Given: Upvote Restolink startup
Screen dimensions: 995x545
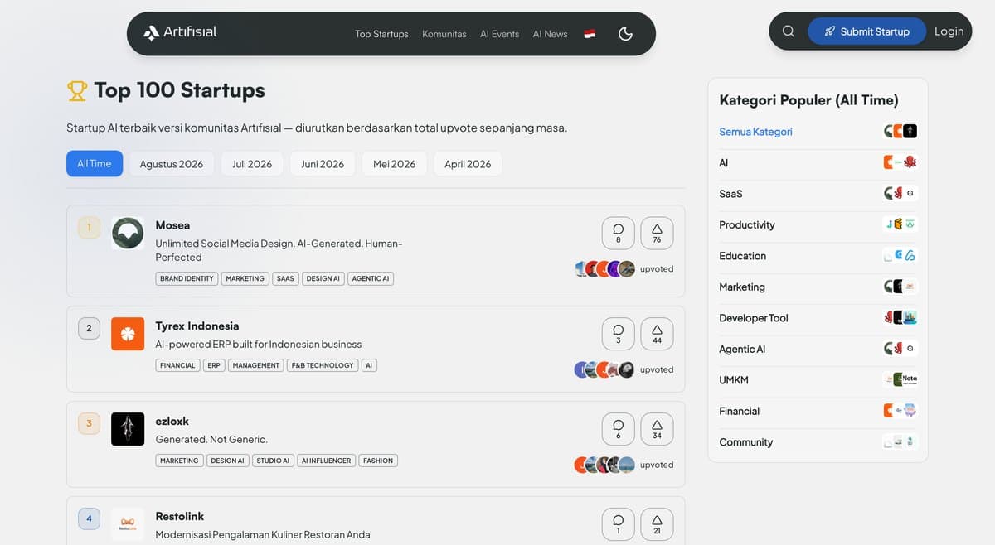Looking at the screenshot, I should pos(657,524).
